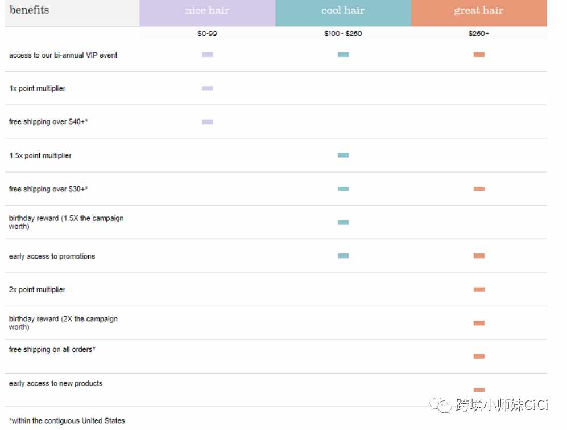
Task: Click orange marker for early access to new products
Action: click(479, 390)
